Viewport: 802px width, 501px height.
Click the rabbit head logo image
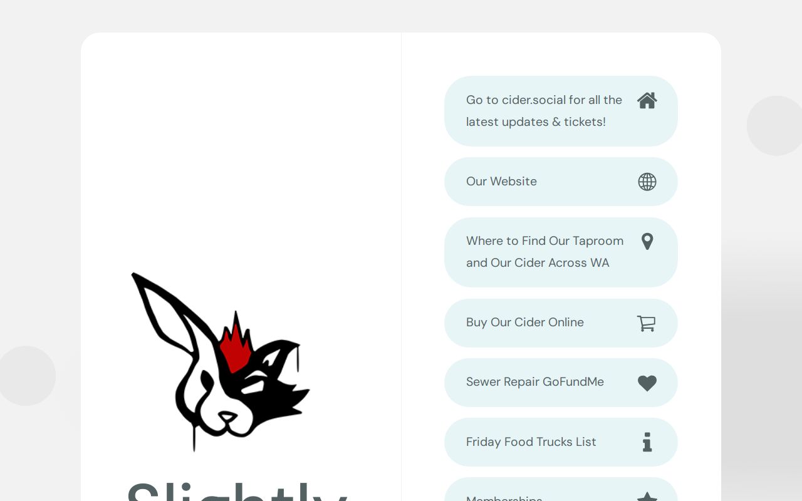click(221, 361)
